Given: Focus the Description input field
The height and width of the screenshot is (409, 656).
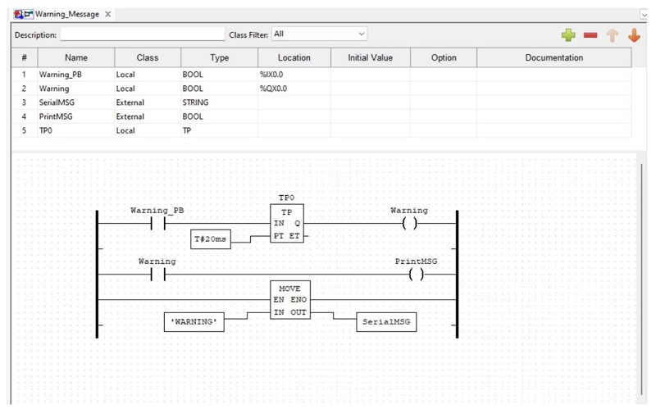Looking at the screenshot, I should pyautogui.click(x=142, y=34).
